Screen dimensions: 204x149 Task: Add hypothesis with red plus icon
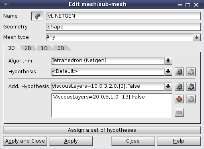[x=179, y=99]
